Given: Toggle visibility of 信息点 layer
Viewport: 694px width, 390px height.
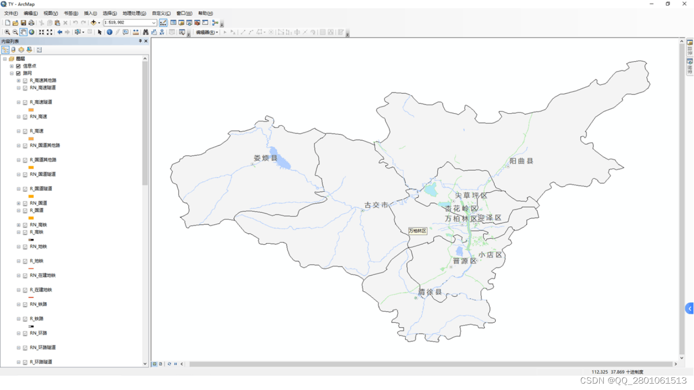Looking at the screenshot, I should pos(19,66).
